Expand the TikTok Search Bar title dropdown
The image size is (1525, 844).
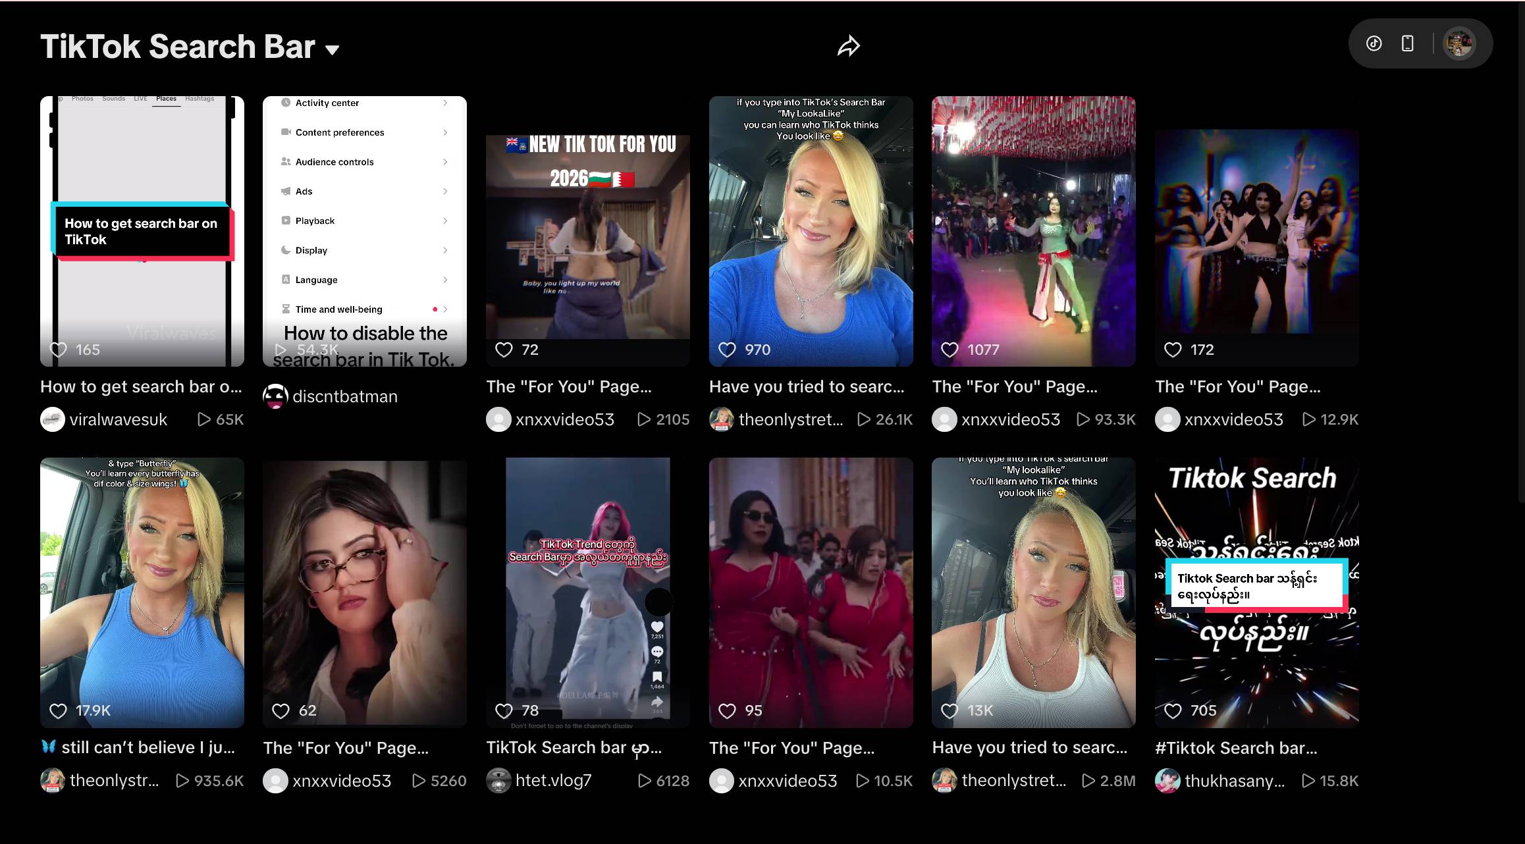pyautogui.click(x=332, y=49)
